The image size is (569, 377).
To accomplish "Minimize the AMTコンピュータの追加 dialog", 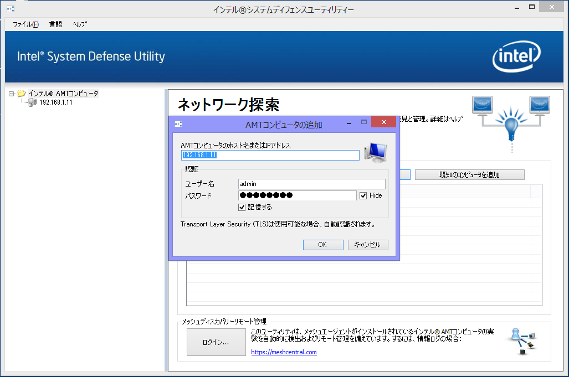I will [x=348, y=123].
